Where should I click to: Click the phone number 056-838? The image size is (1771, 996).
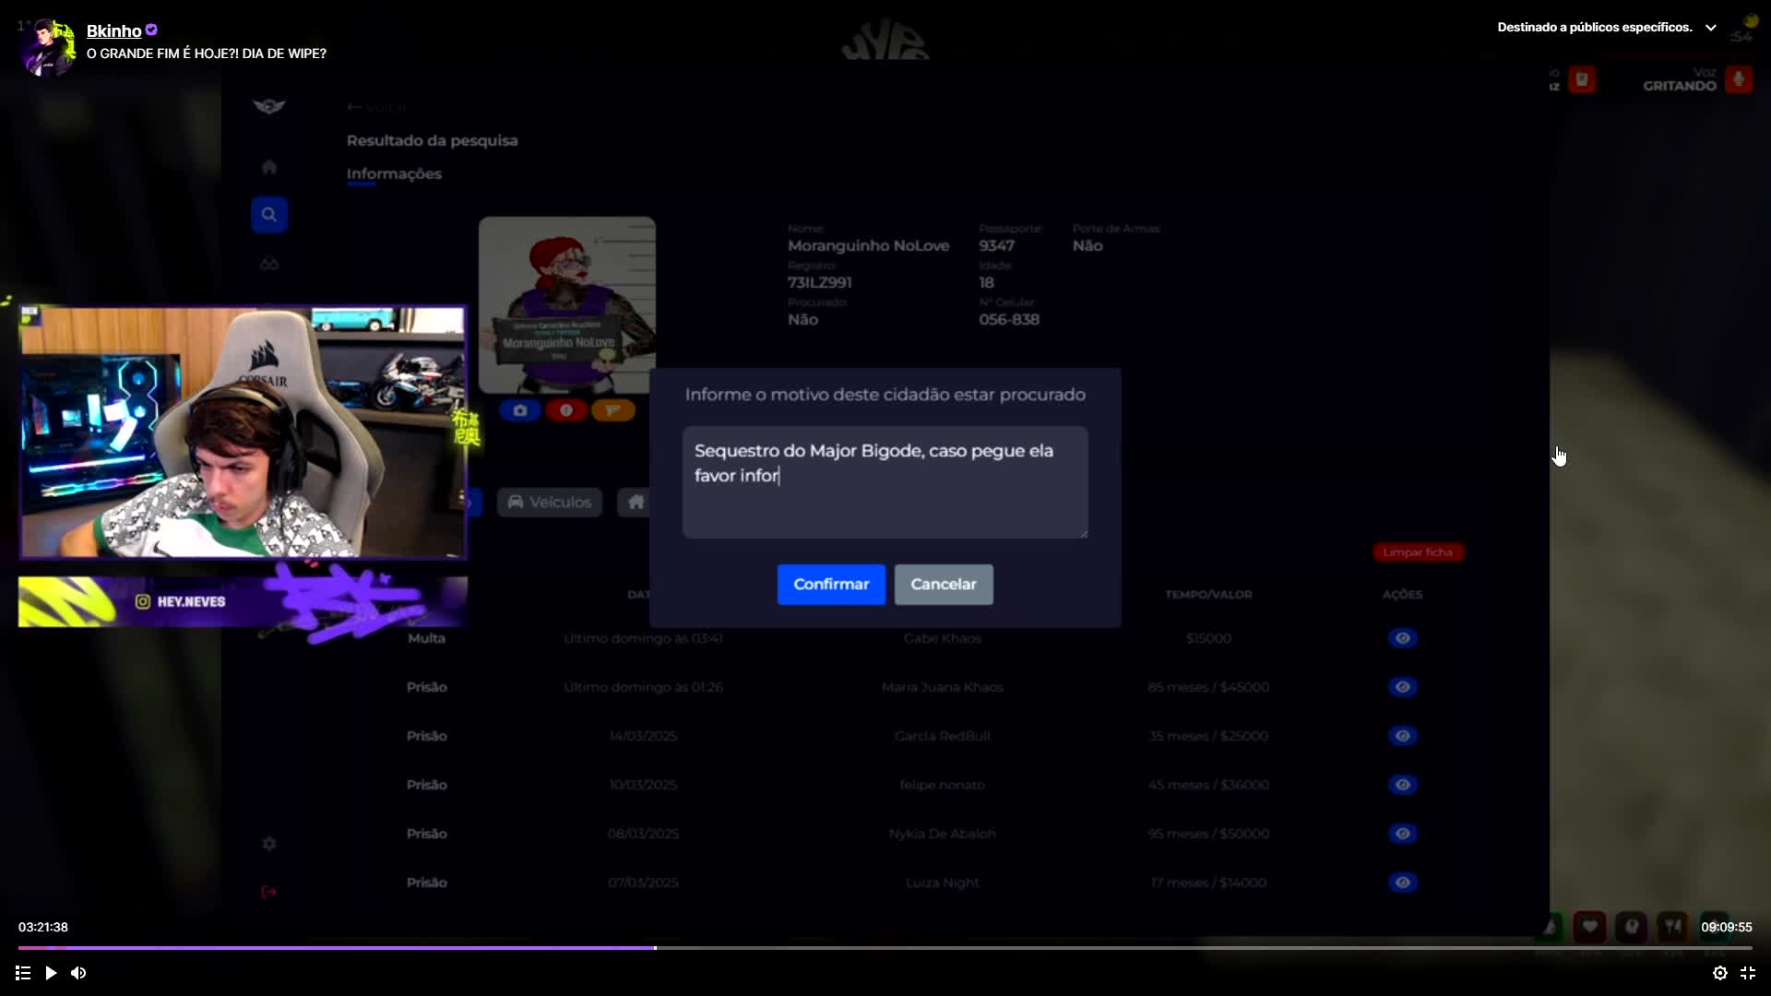(x=1009, y=320)
